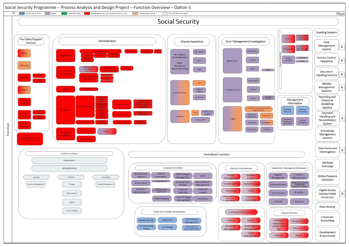
Task: Pick the green Local Authorities legend swatch
Action: 64,13
